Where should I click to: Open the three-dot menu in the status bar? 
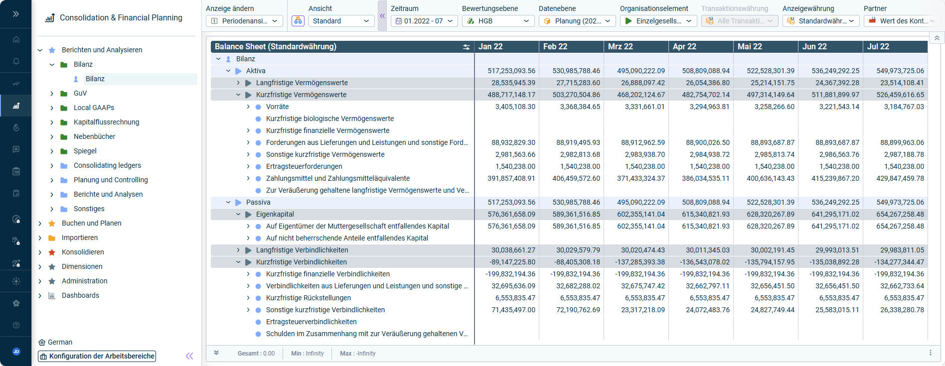[930, 353]
